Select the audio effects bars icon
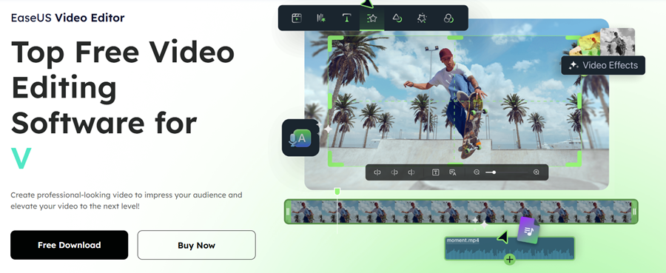Viewport: 666px width, 273px height. 321,18
